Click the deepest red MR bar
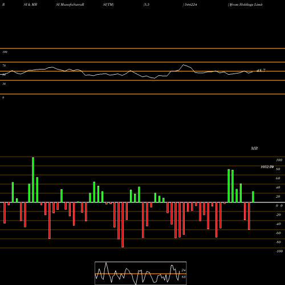Viewport: 285px width, 285px height. [123, 225]
